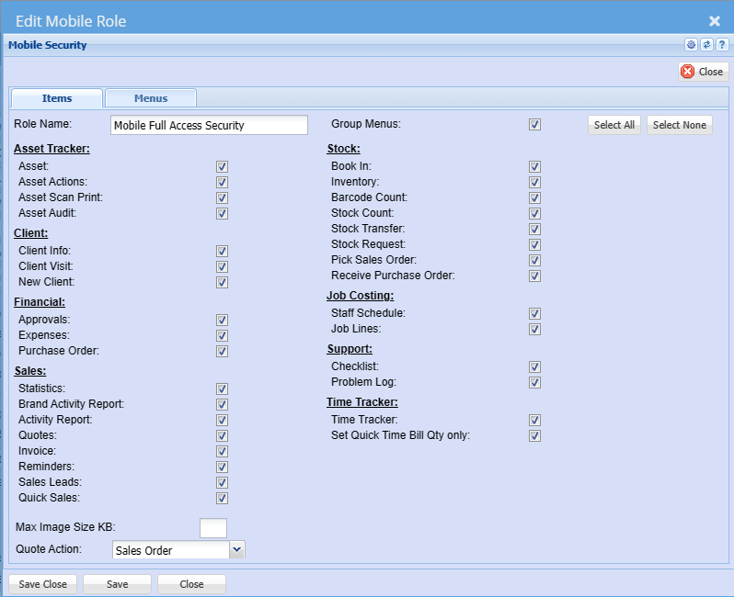Click the settings gear icon in panel header
This screenshot has height=597, width=734.
click(x=691, y=45)
